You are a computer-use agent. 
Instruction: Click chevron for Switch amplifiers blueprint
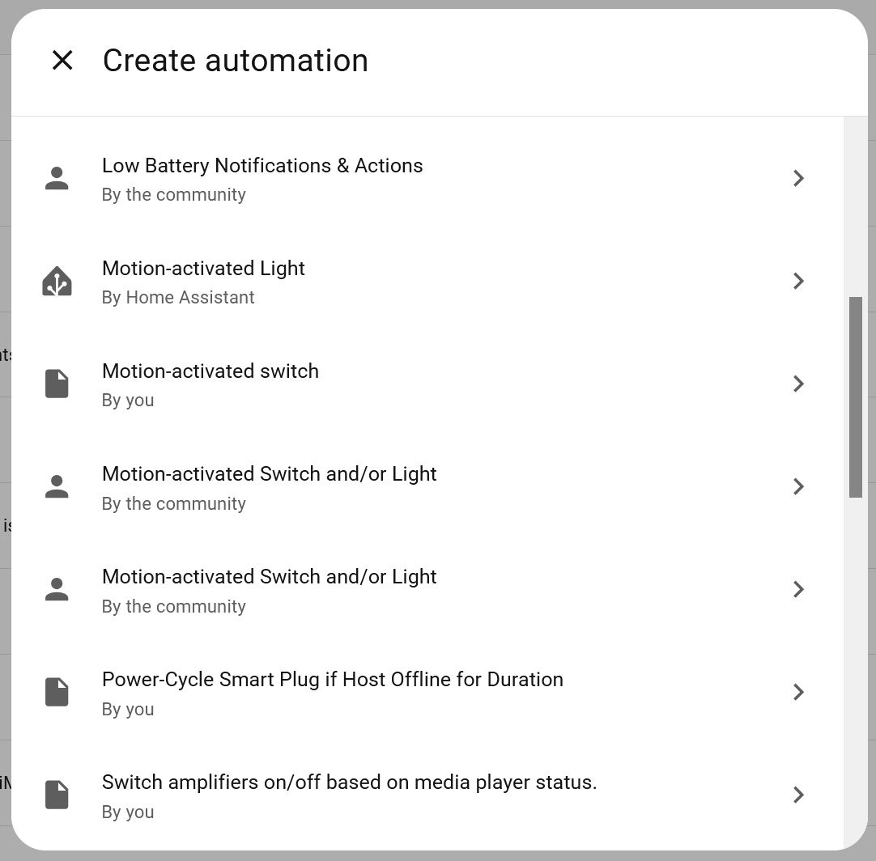click(x=798, y=795)
